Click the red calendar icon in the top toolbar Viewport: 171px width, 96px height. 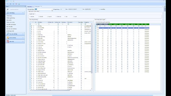point(16,4)
